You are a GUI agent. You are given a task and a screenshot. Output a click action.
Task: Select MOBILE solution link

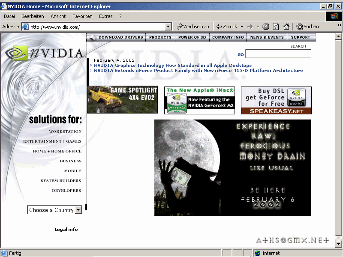click(72, 171)
